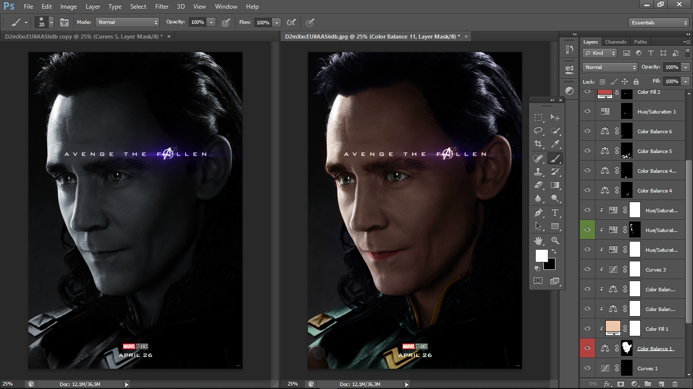Select the Move tool
The image size is (693, 389).
pos(555,118)
